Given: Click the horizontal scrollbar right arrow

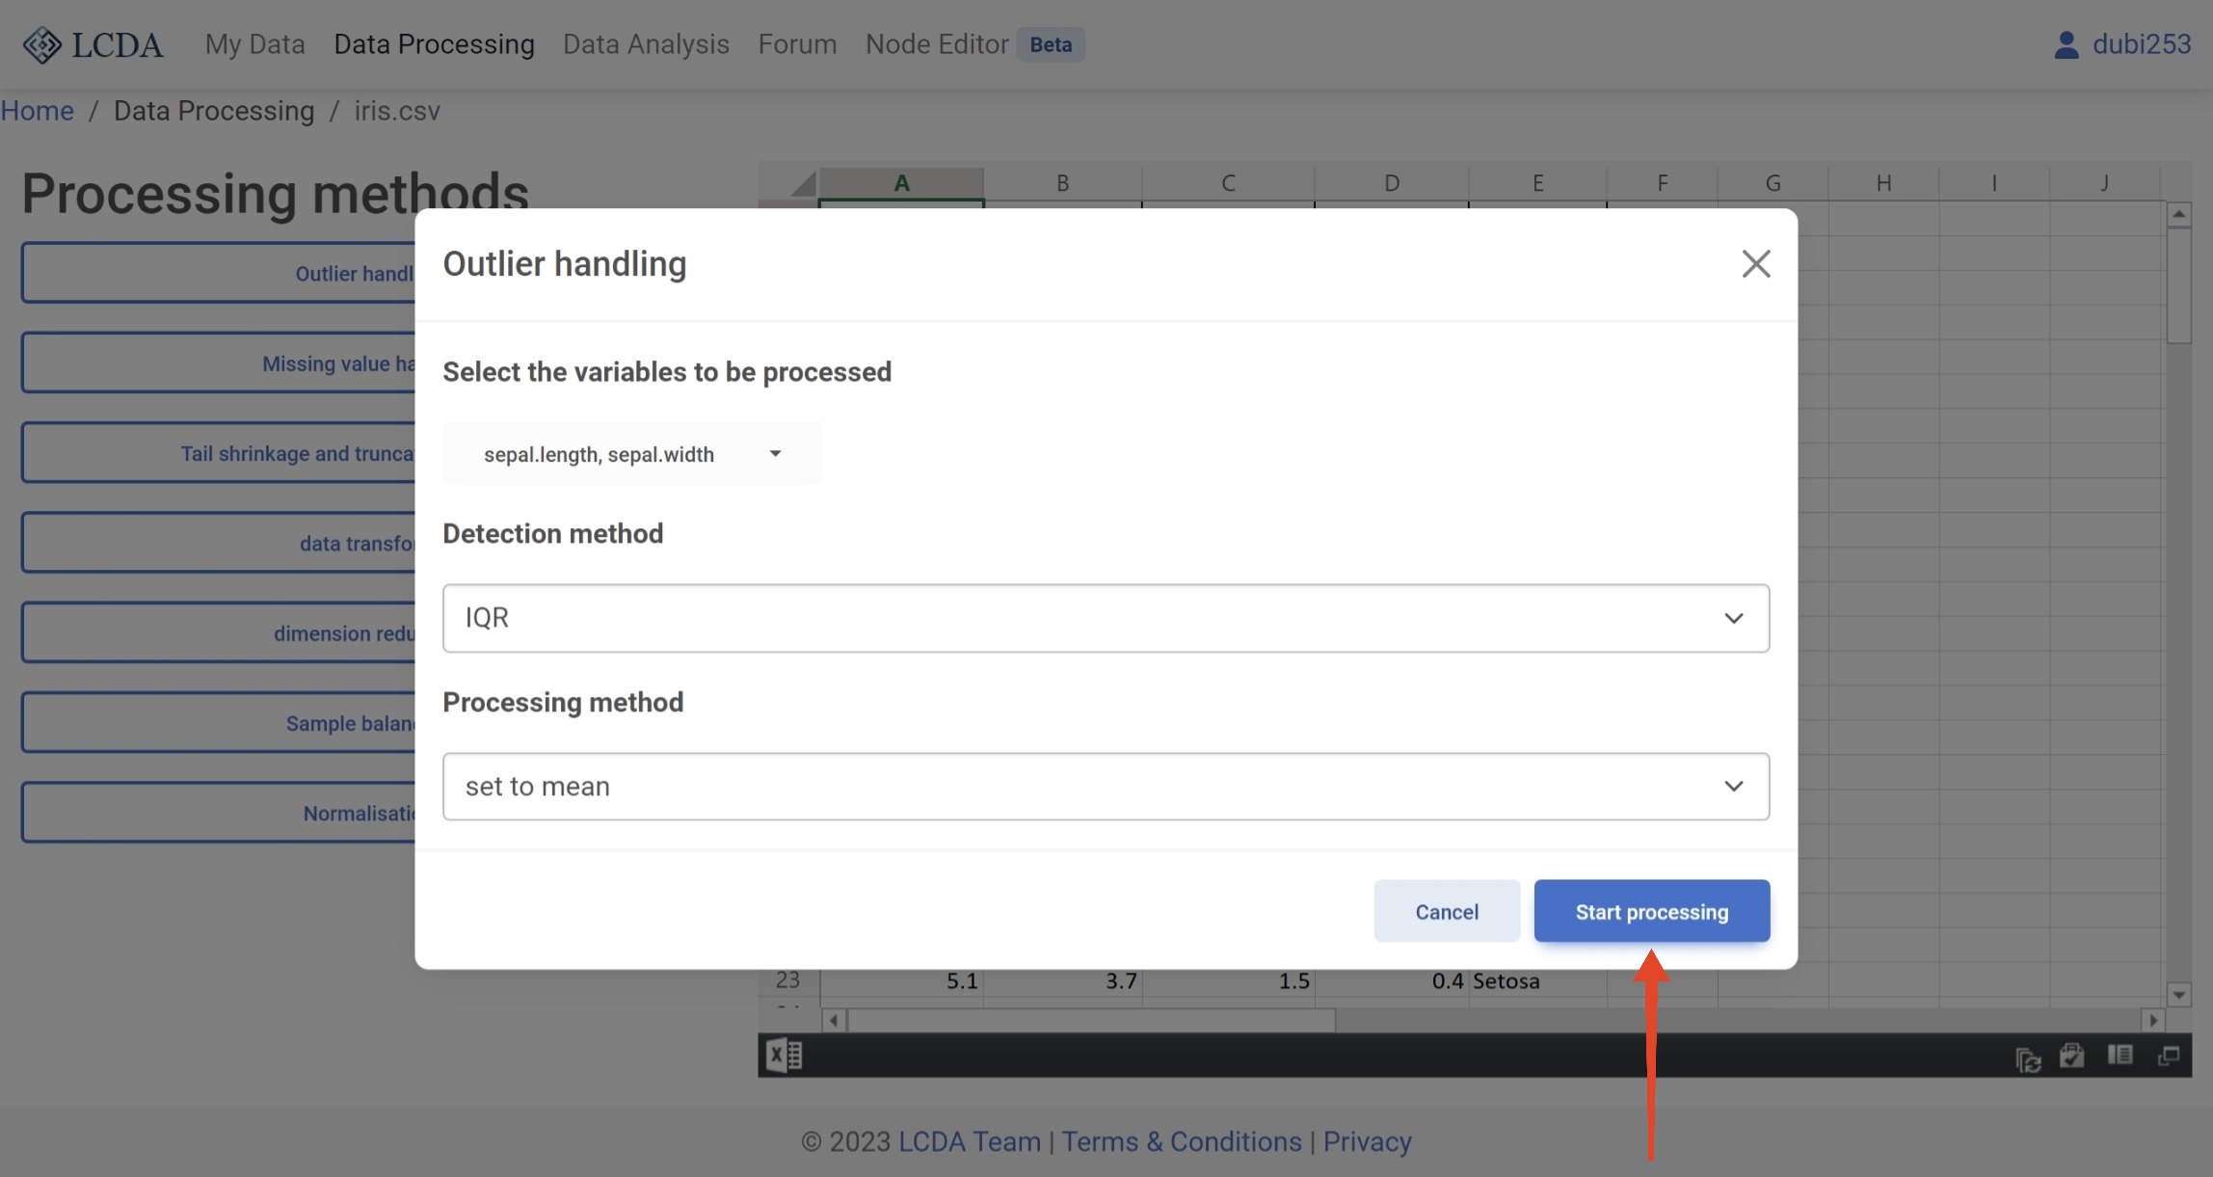Looking at the screenshot, I should (2153, 1020).
